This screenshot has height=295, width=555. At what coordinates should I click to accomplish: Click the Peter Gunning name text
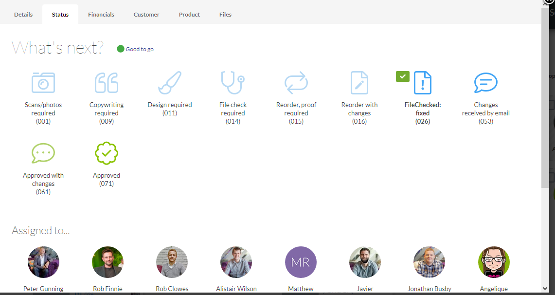44,289
